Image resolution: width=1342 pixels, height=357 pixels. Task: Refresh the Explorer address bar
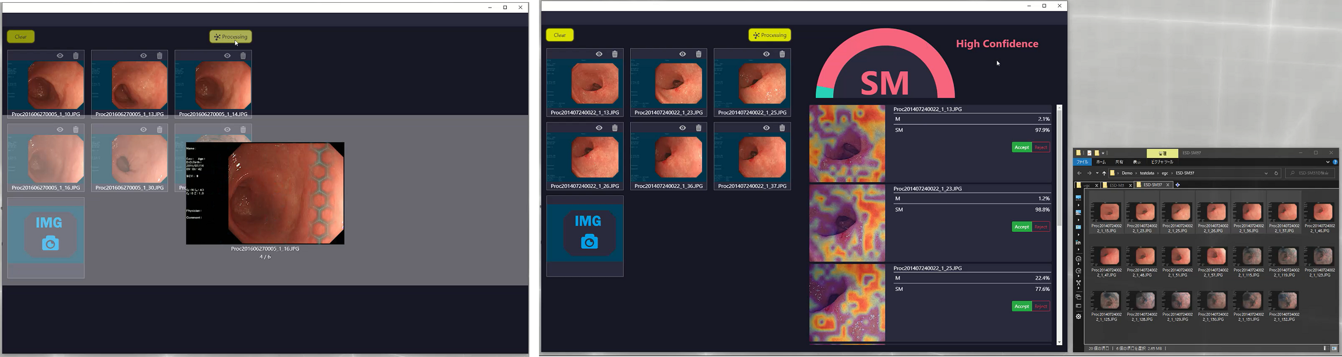pos(1276,173)
